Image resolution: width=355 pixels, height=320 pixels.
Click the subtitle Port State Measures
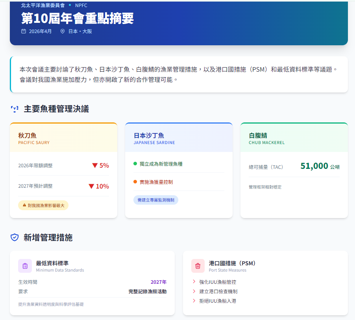(227, 270)
